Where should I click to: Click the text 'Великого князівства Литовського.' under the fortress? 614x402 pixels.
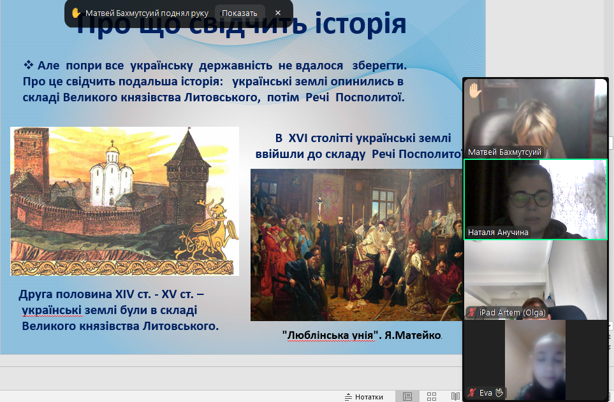pyautogui.click(x=121, y=326)
